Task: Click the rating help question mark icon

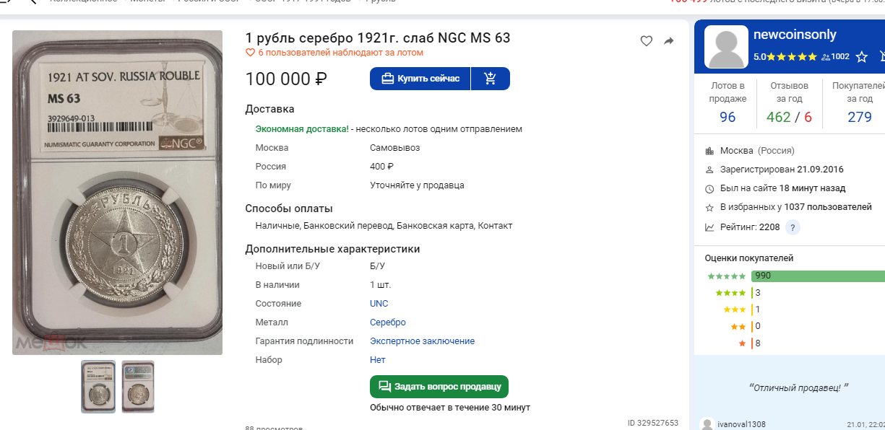Action: (793, 227)
